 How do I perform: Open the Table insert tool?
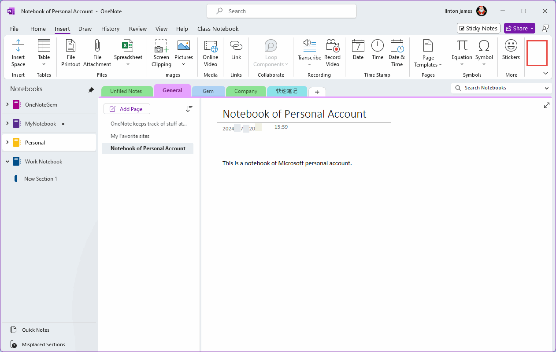click(x=44, y=53)
